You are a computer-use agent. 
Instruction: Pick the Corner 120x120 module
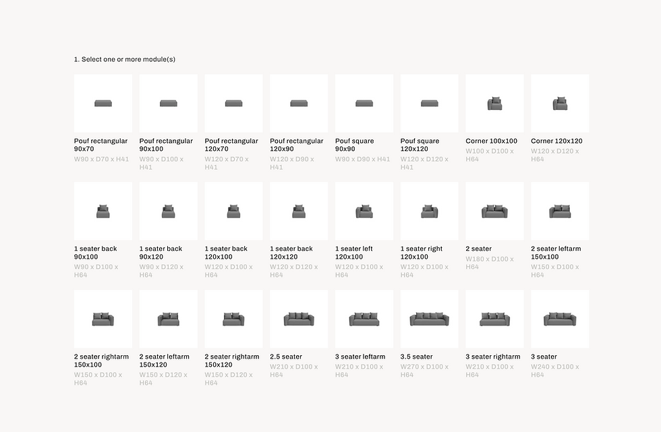coord(560,104)
